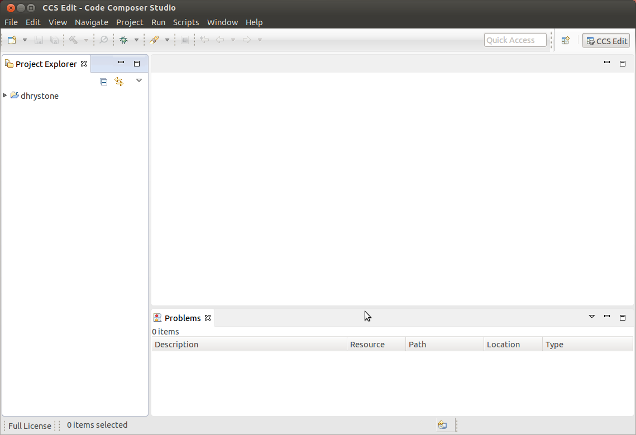
Task: Click status bar icon at bottom right
Action: click(442, 425)
